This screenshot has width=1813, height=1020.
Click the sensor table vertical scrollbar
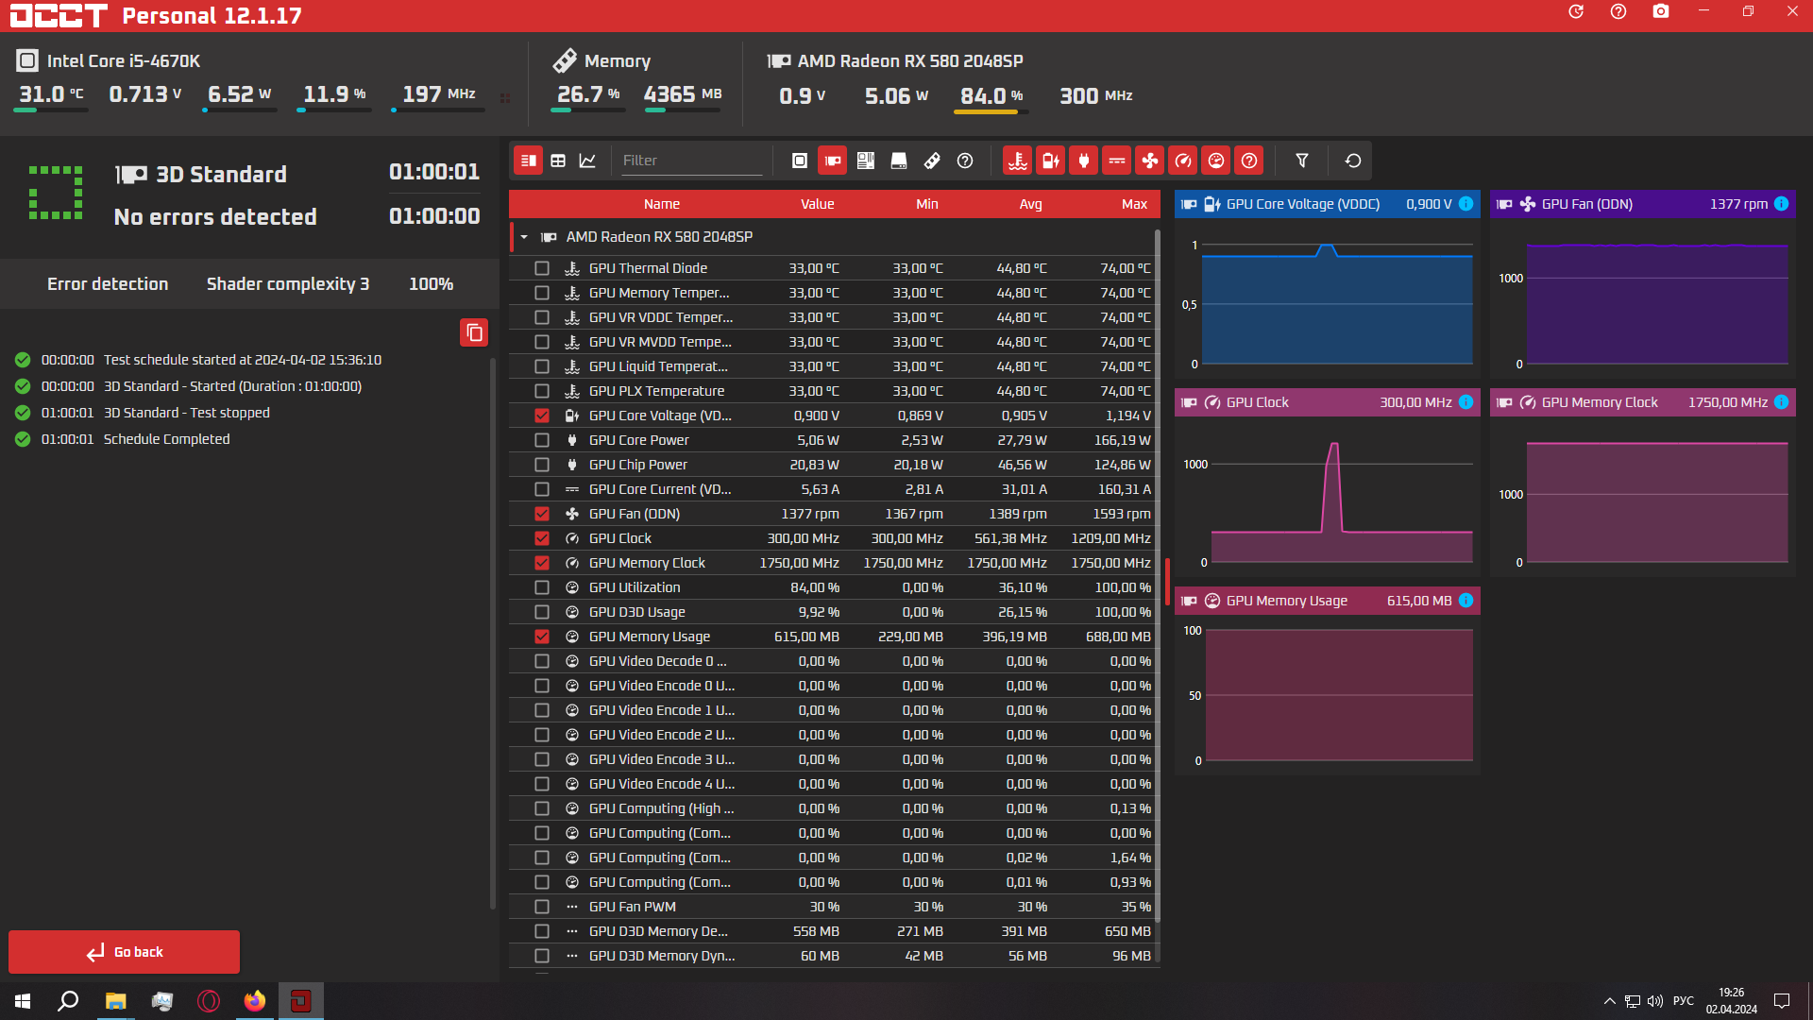click(x=1157, y=567)
